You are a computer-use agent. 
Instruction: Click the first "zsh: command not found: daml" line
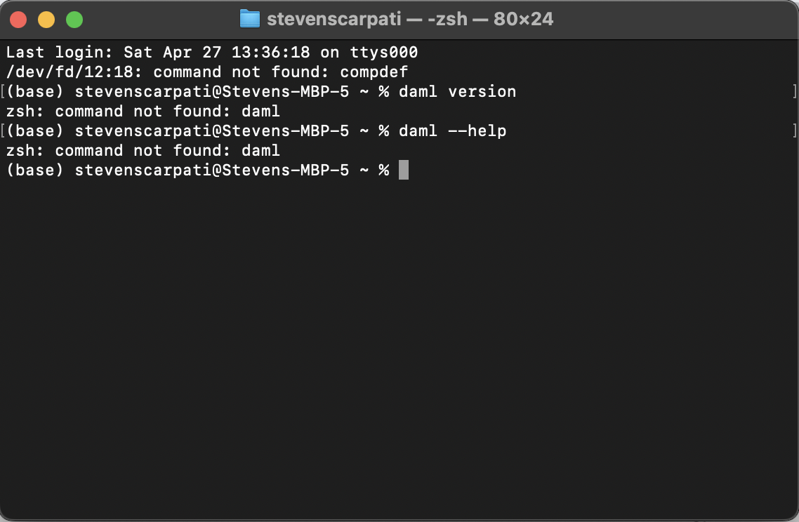tap(143, 111)
